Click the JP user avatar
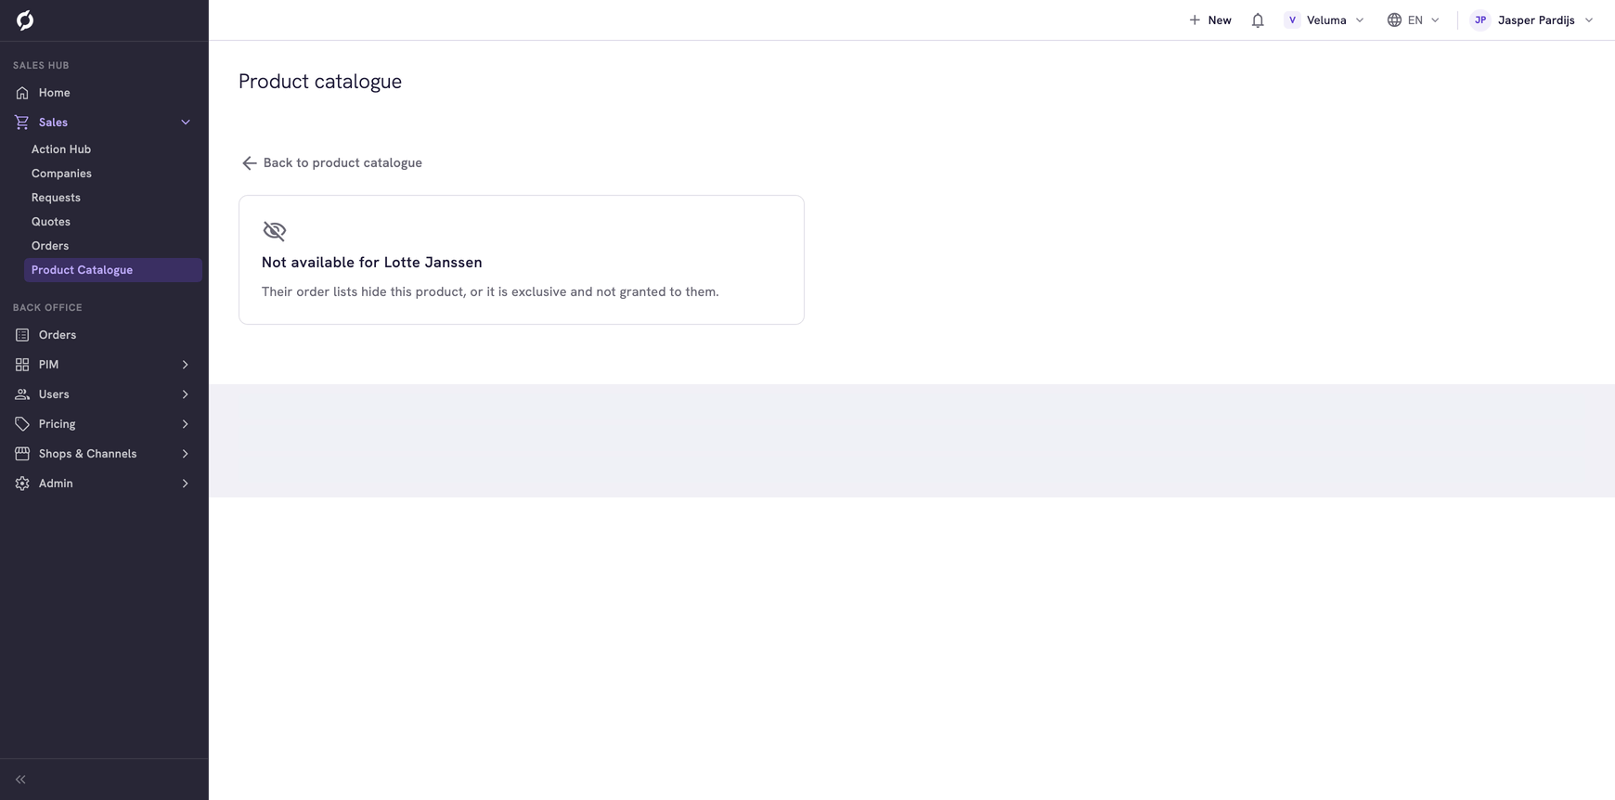 tap(1480, 20)
